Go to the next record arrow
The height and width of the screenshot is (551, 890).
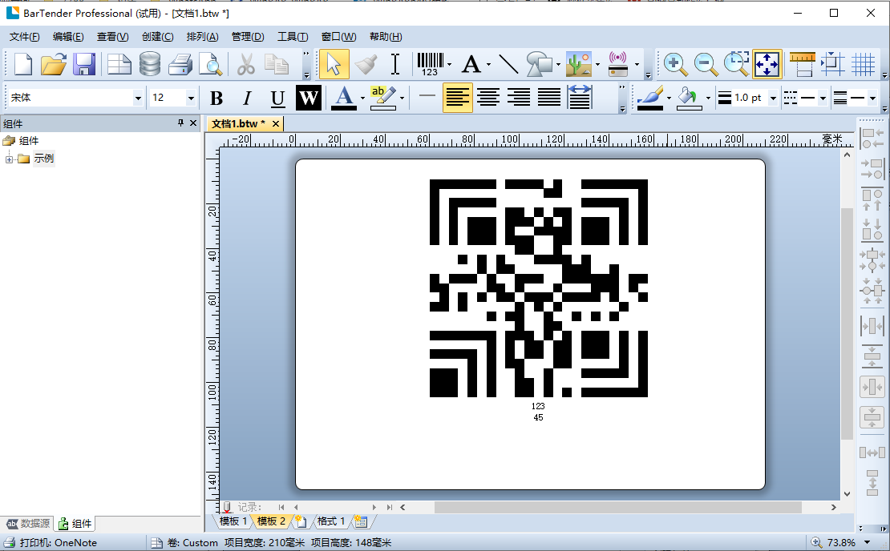(x=374, y=507)
